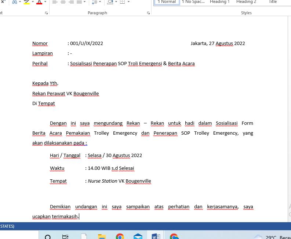This screenshot has width=291, height=239.
Task: Click italic 'Nurse Station' text
Action: click(x=102, y=181)
